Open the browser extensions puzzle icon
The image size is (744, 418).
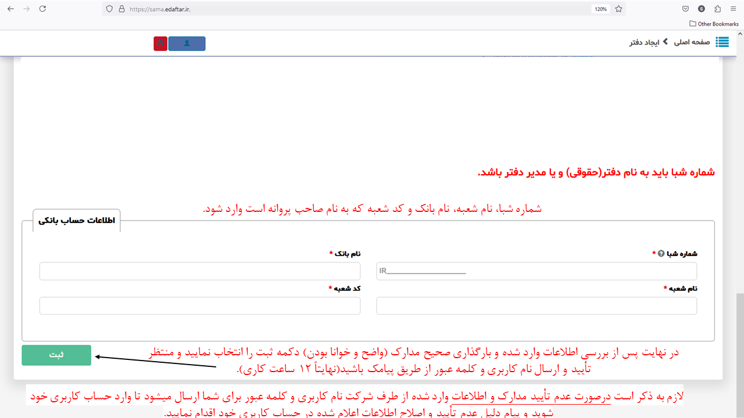point(717,9)
